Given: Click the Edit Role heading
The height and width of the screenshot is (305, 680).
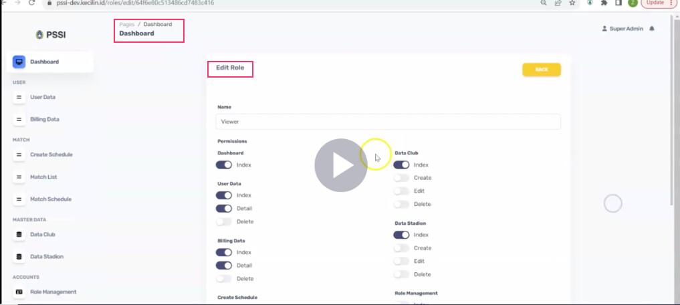Looking at the screenshot, I should pyautogui.click(x=230, y=68).
